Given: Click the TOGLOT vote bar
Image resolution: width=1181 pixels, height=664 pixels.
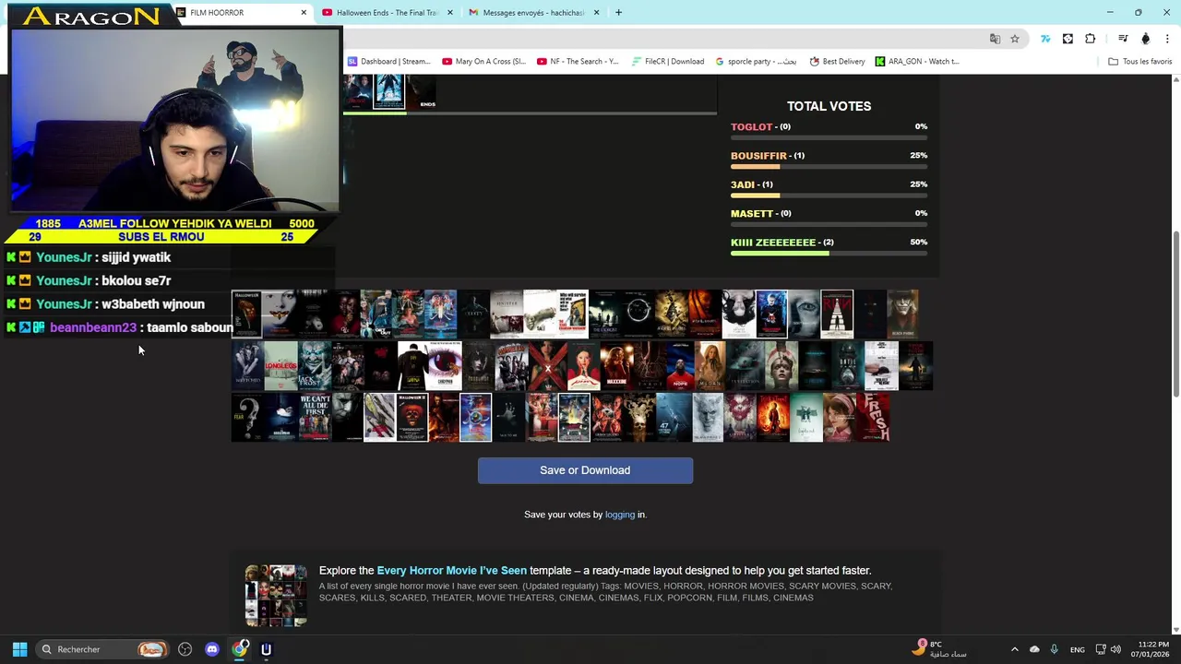Looking at the screenshot, I should 829,138.
